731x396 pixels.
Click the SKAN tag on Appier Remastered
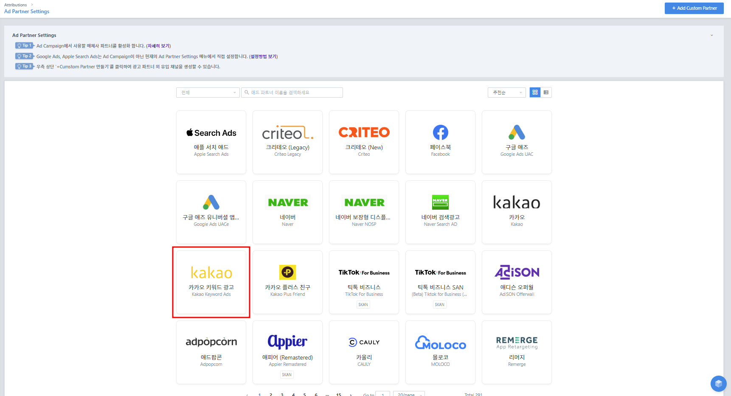tap(287, 375)
